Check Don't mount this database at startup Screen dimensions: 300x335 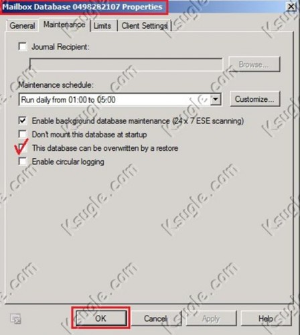tap(23, 134)
